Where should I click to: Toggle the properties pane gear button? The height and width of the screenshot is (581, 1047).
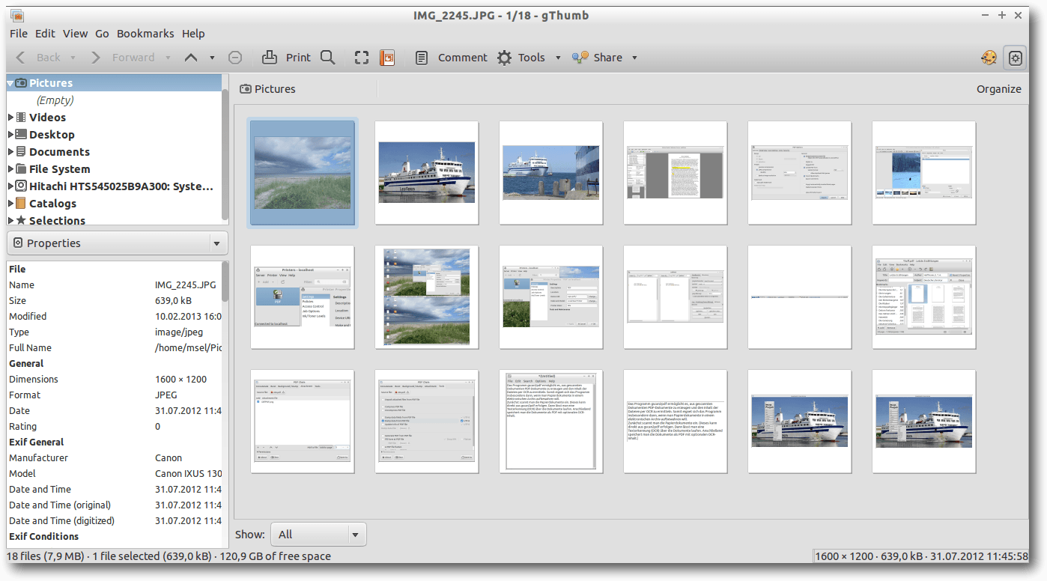pyautogui.click(x=1016, y=58)
